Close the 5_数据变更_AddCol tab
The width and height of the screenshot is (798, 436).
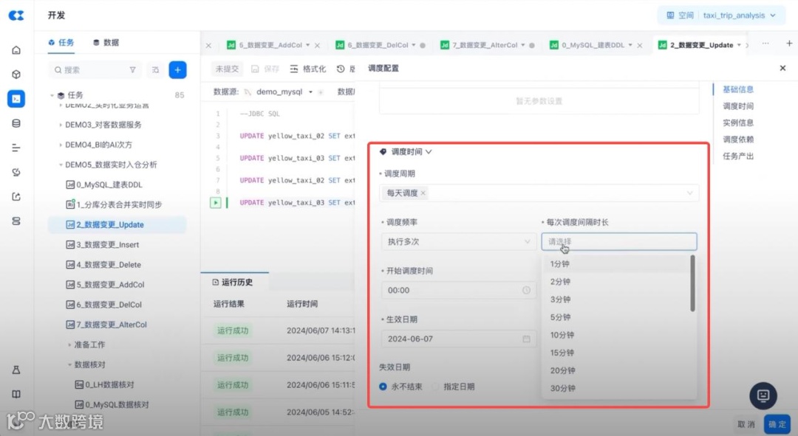(318, 45)
